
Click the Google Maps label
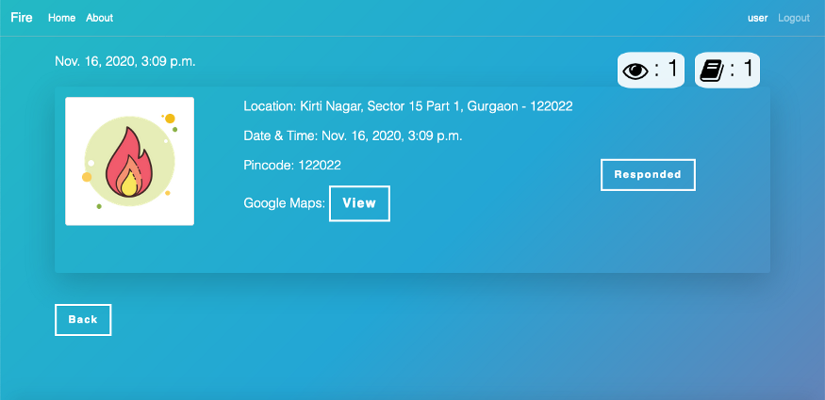coord(284,203)
